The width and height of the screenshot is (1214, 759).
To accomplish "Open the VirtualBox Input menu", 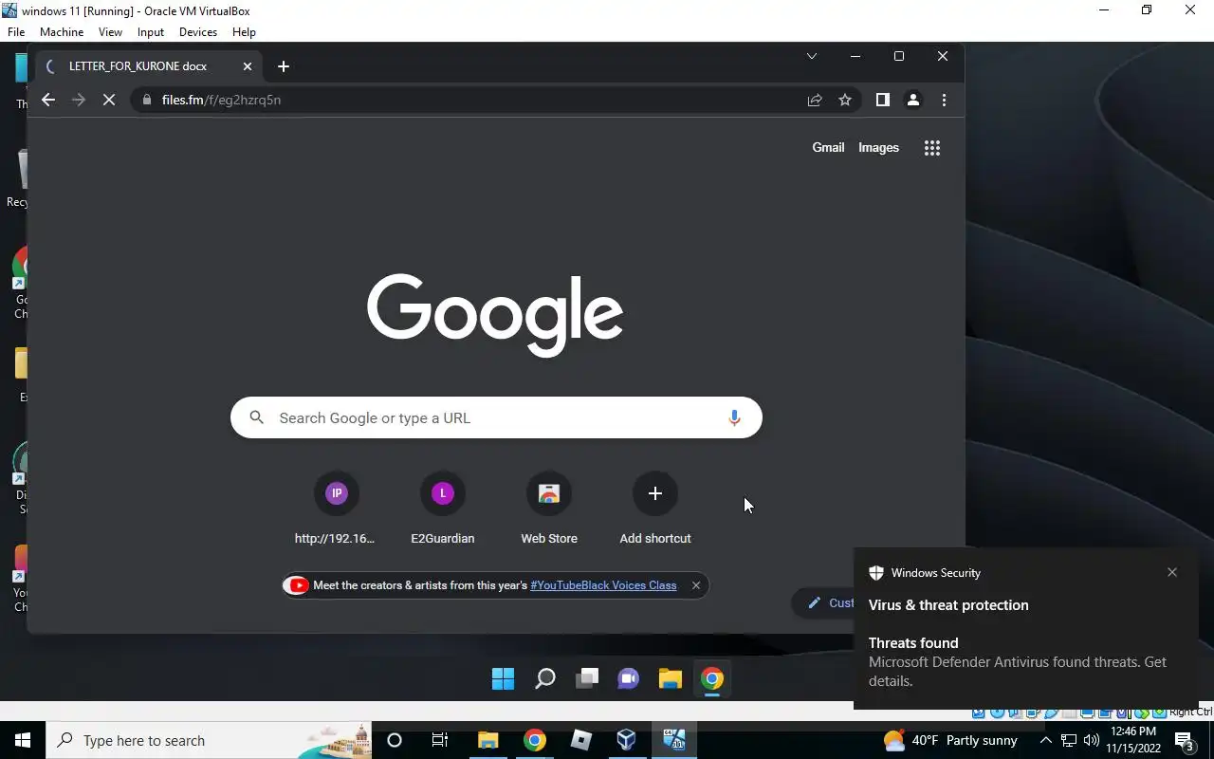I will (x=151, y=32).
